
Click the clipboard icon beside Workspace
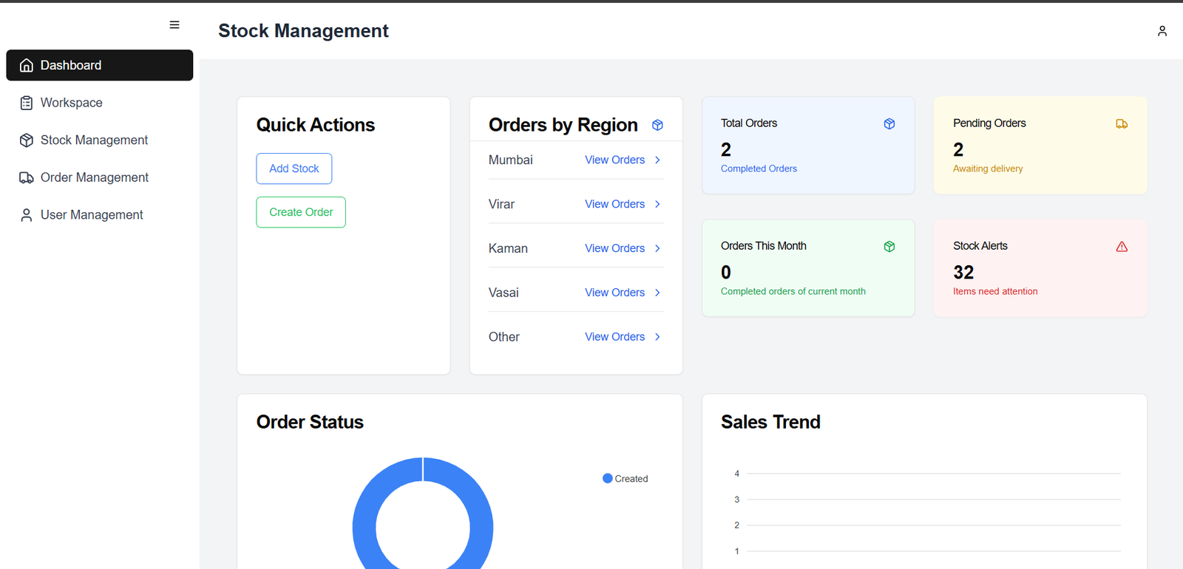(27, 103)
